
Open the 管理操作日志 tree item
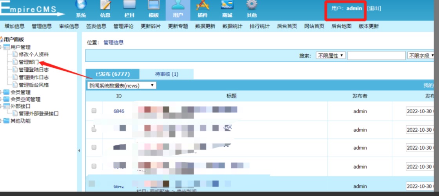34,77
